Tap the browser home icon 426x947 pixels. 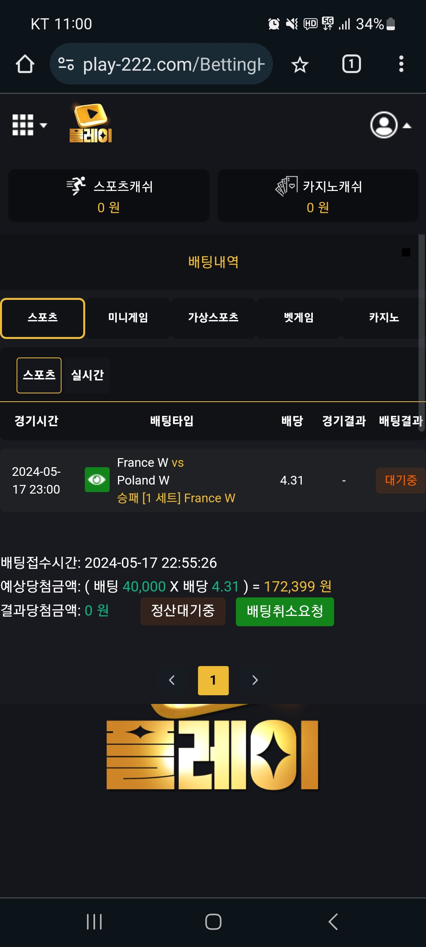click(x=25, y=64)
